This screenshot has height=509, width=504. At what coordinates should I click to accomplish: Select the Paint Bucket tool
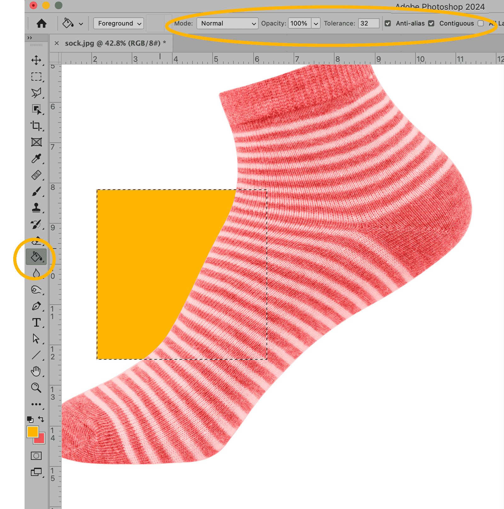click(x=36, y=257)
